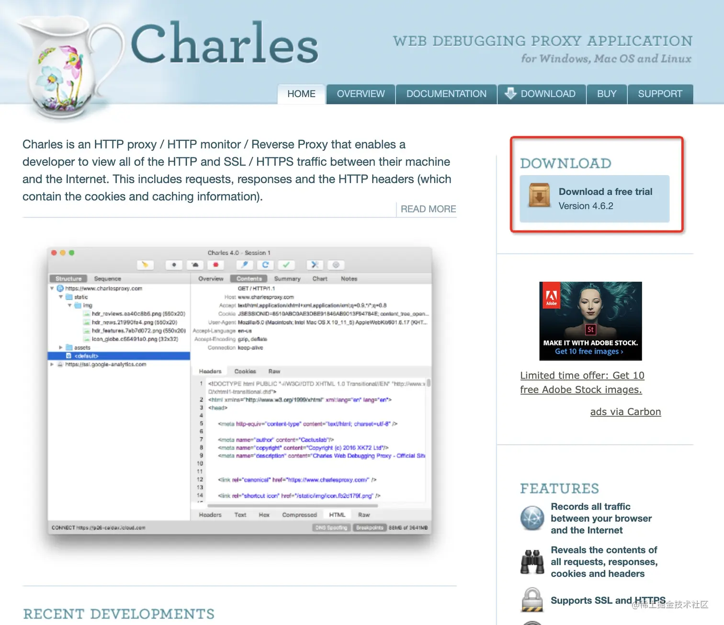Expand the ssl.google-analytics.com host node
The height and width of the screenshot is (625, 724).
pos(52,364)
